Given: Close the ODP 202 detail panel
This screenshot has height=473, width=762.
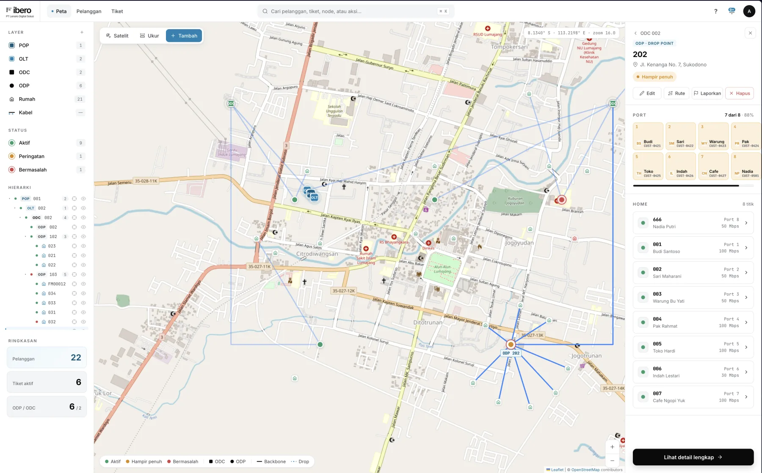Looking at the screenshot, I should 750,33.
